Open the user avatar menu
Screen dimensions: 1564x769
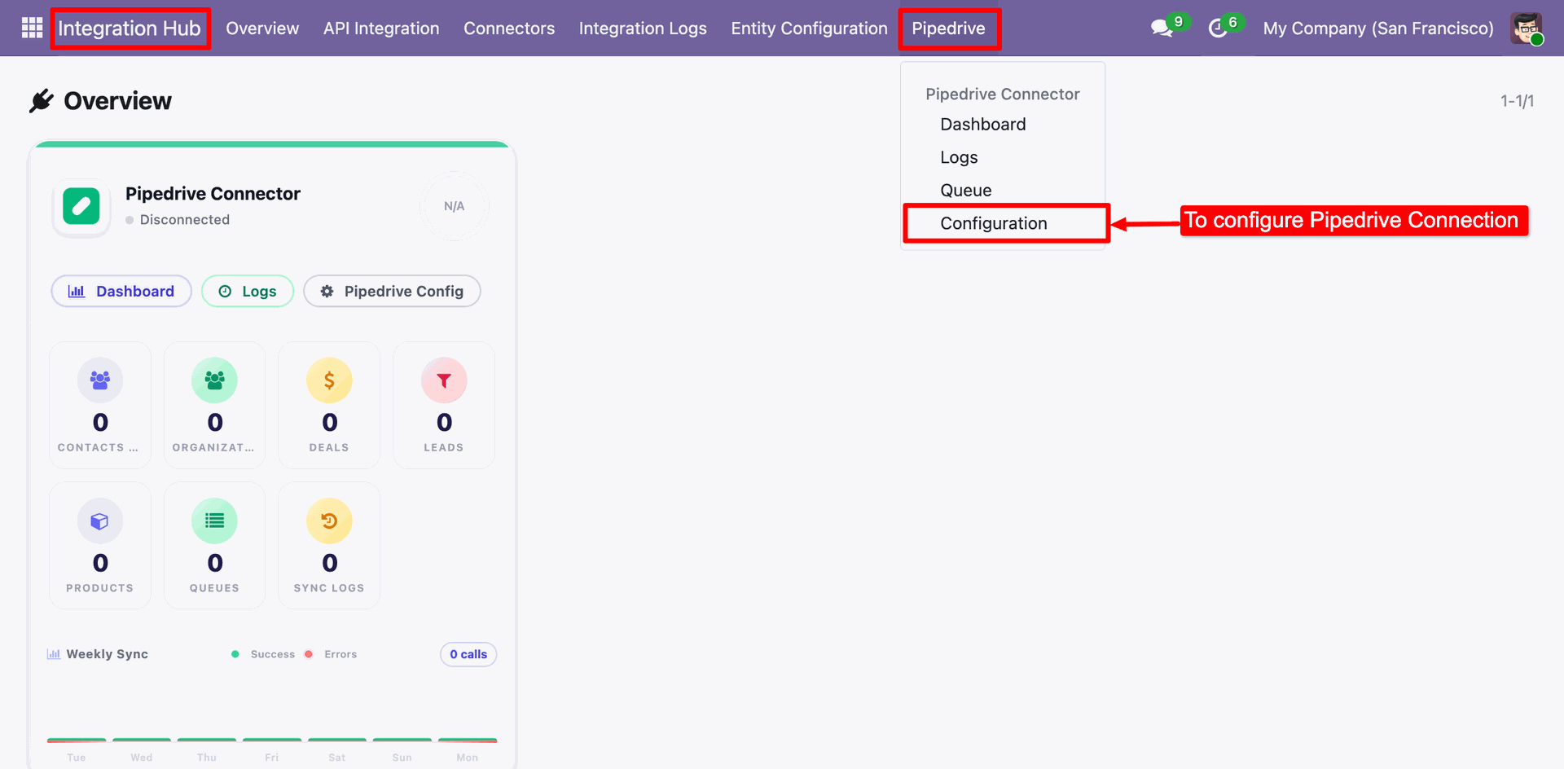tap(1527, 29)
